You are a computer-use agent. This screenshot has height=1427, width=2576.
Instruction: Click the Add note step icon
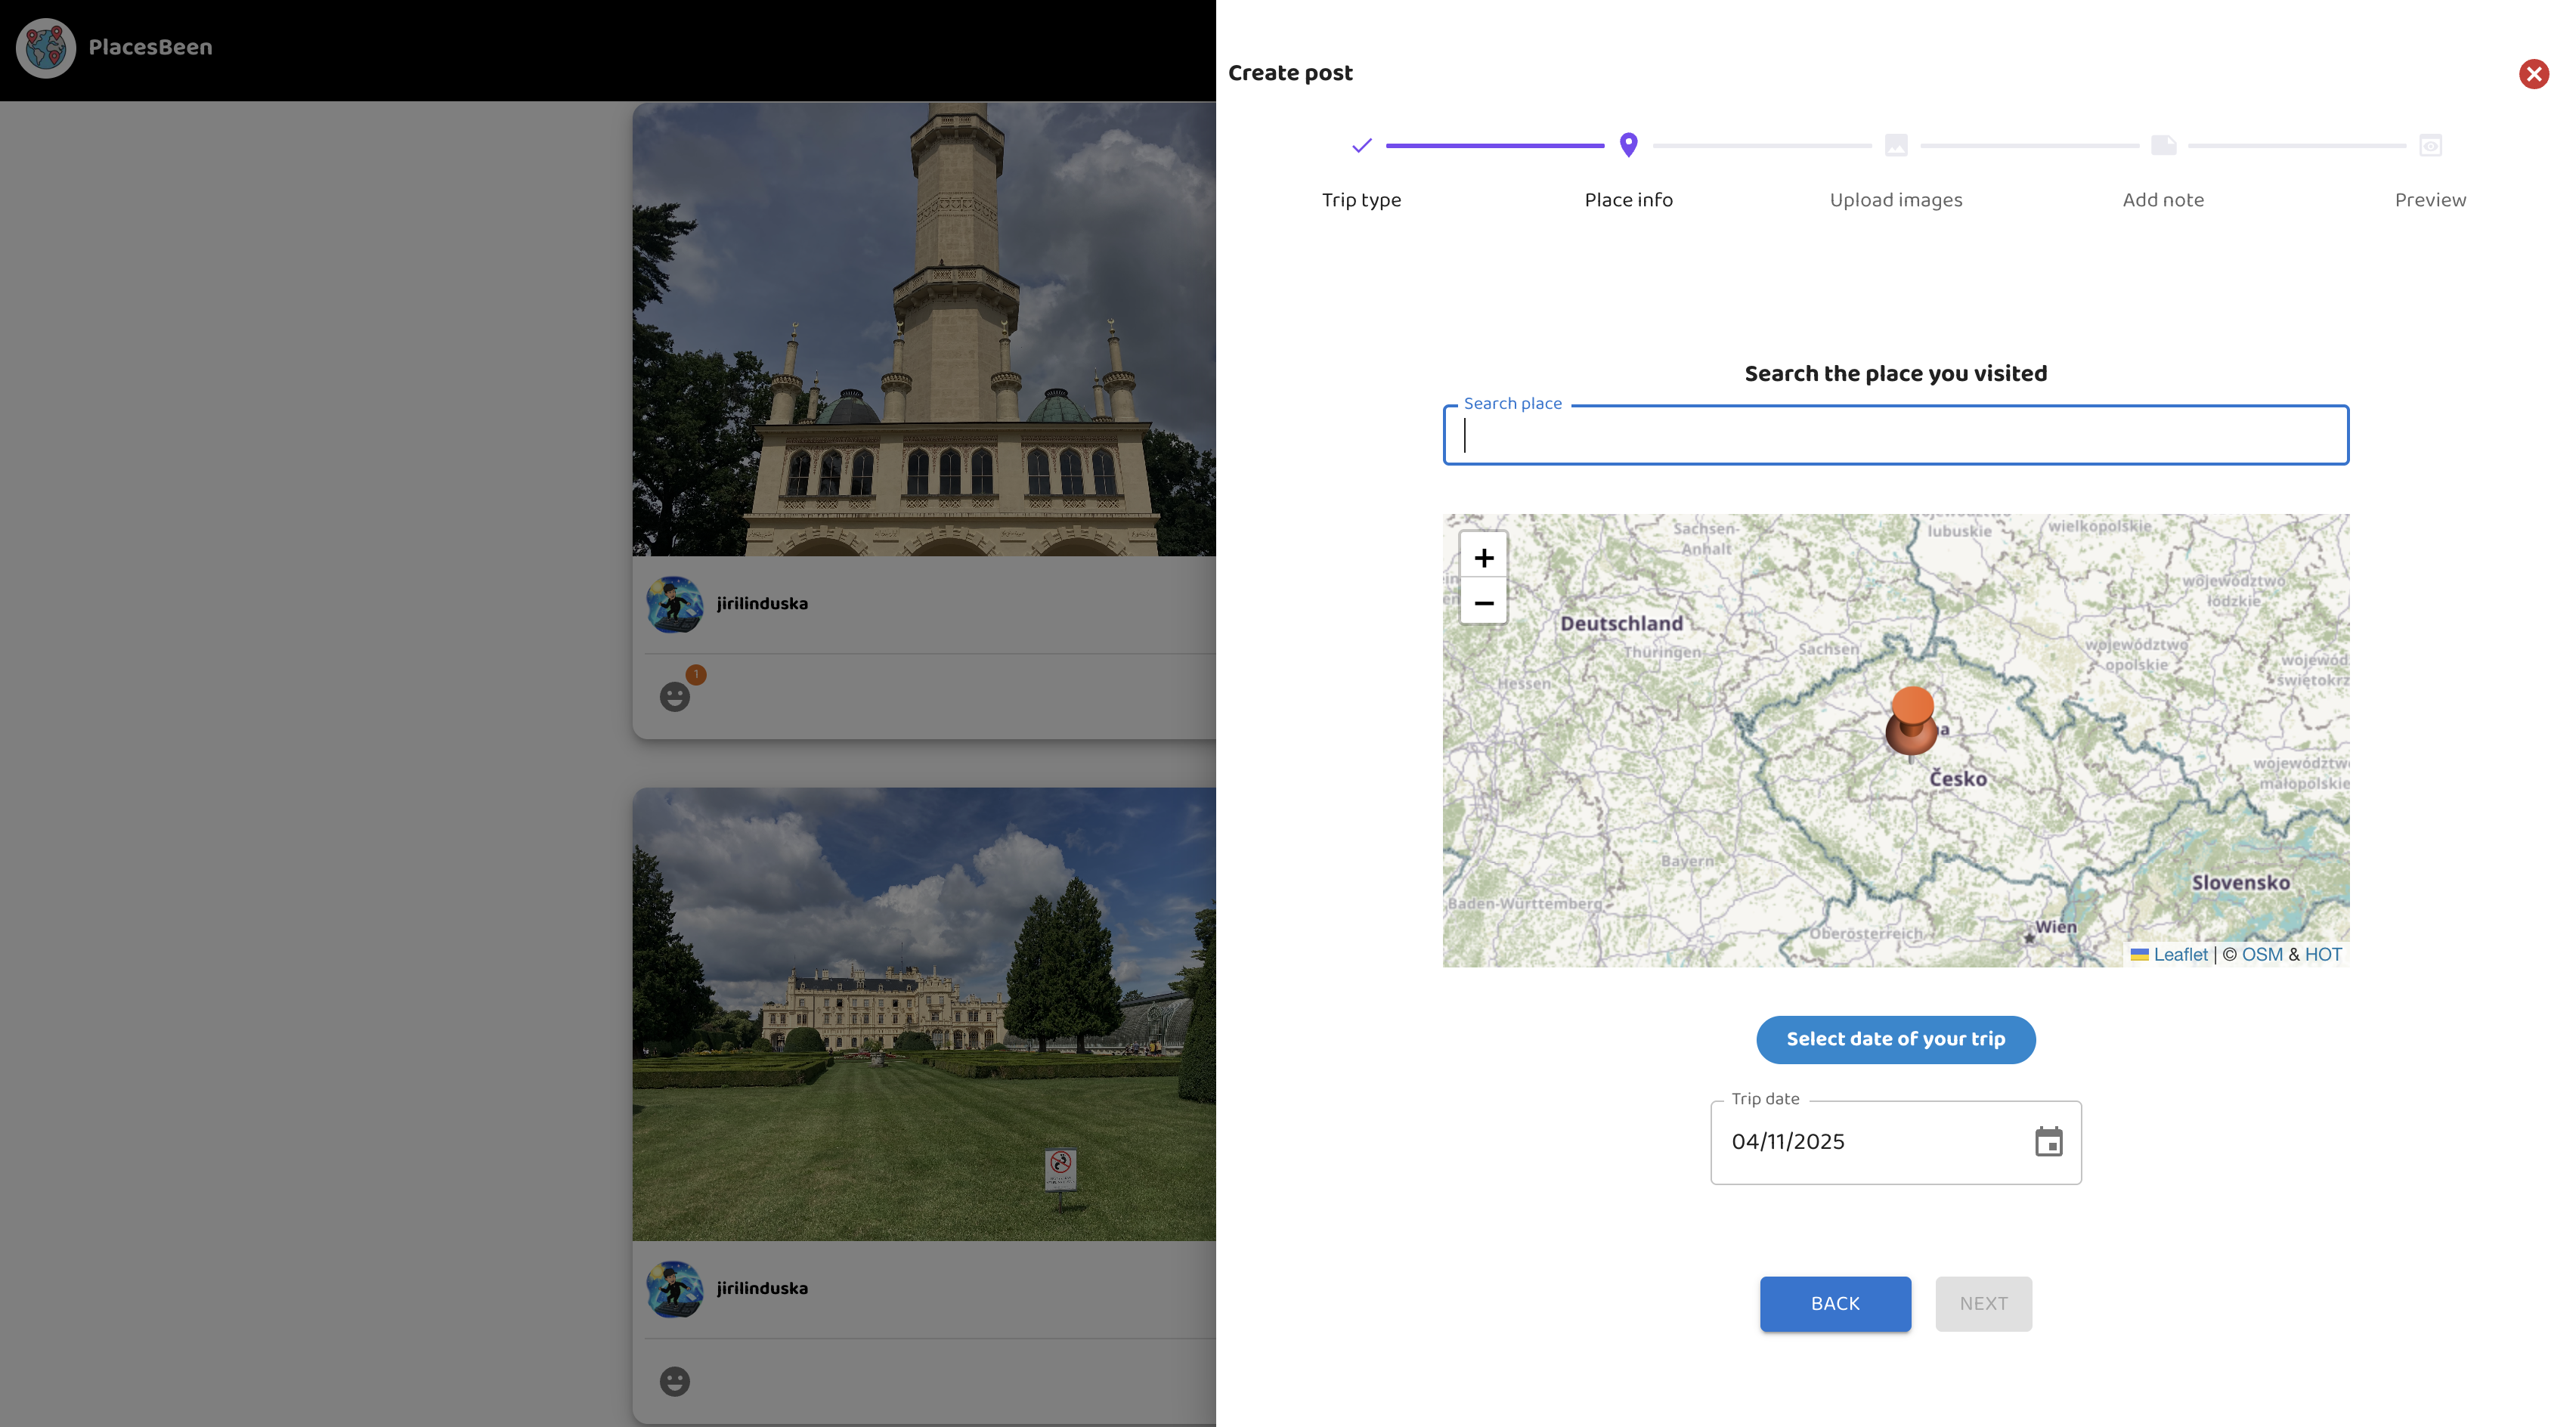pos(2163,146)
